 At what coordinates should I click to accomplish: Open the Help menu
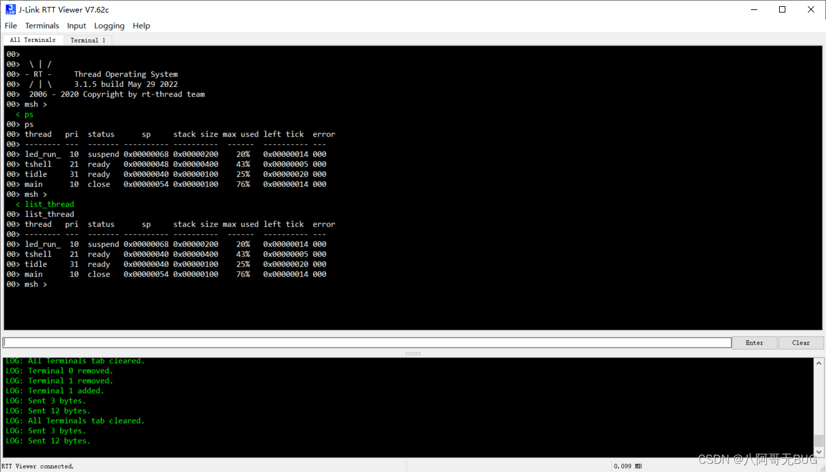click(141, 26)
